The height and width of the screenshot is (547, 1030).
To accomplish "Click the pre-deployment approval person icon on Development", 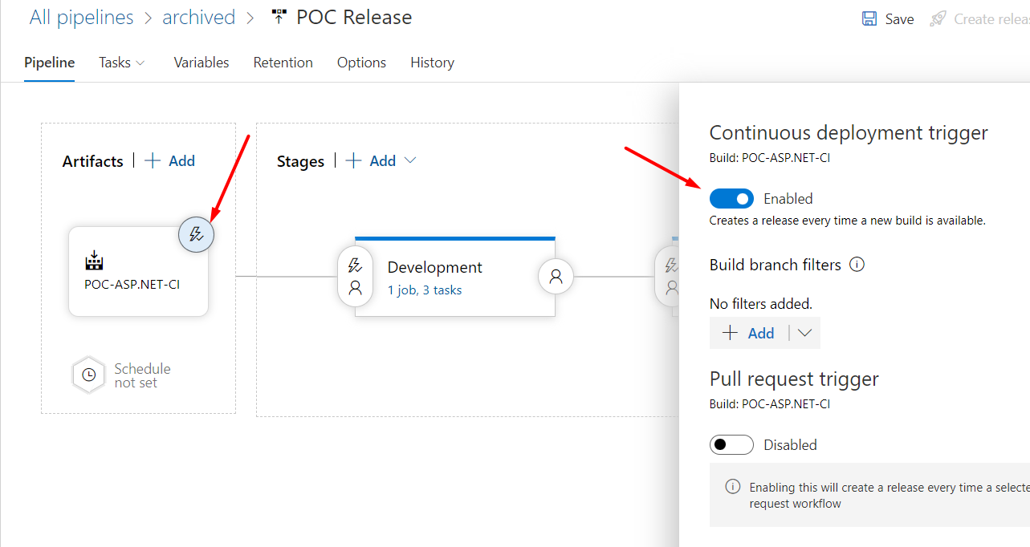I will pos(355,289).
